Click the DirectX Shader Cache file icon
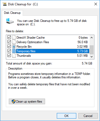 [x=14, y=37]
